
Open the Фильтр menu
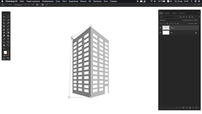click(83, 1)
